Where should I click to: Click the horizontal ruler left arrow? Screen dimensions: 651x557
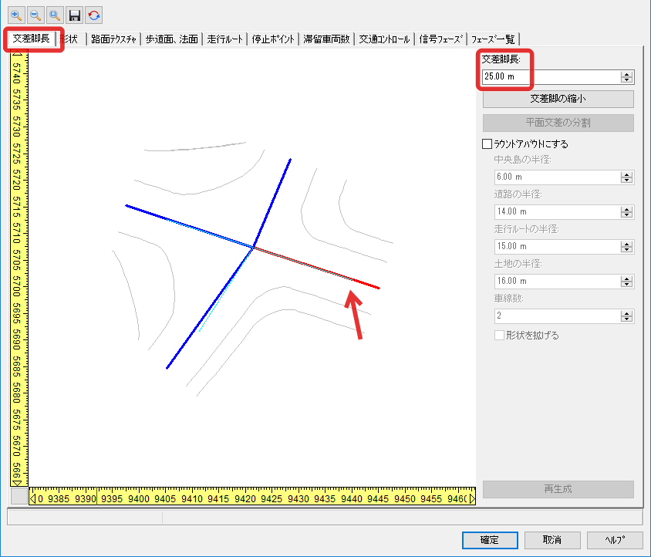coord(33,499)
